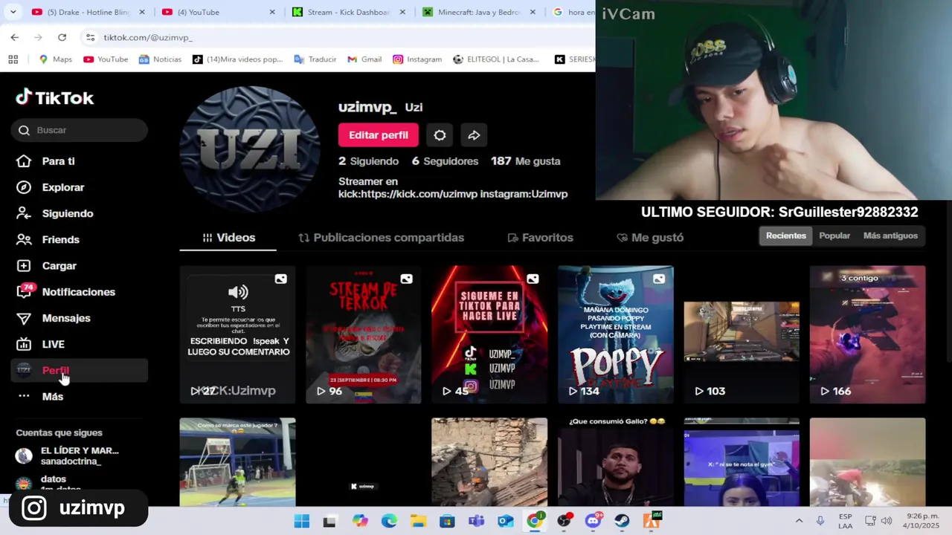Open followed account sanadoctrina_
Image resolution: width=952 pixels, height=535 pixels.
click(79, 456)
